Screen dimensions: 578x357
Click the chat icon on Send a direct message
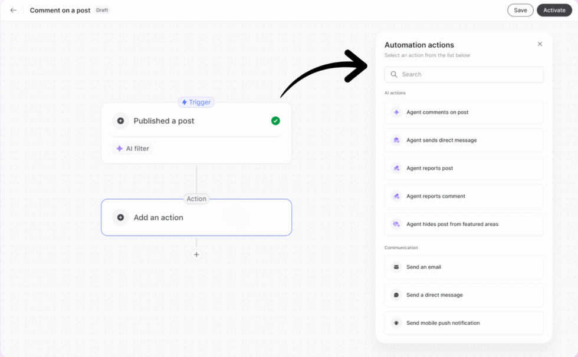click(x=396, y=295)
